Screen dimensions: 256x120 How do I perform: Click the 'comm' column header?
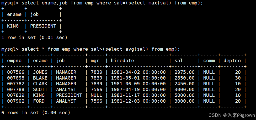209,61
